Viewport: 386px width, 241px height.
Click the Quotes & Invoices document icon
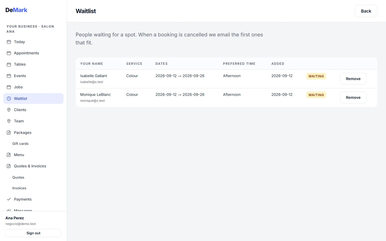click(x=9, y=166)
